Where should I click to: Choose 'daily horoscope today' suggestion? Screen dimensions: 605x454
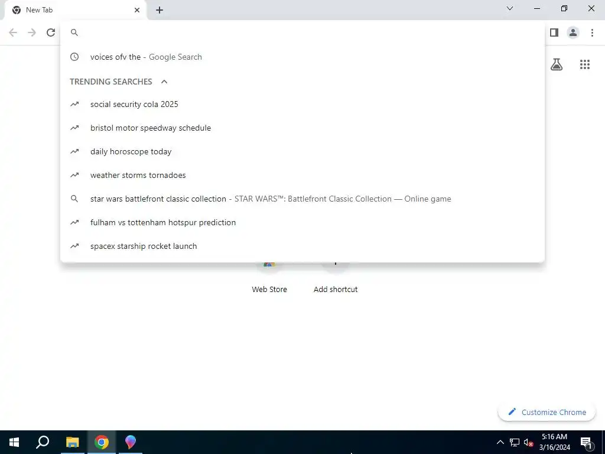click(302, 151)
